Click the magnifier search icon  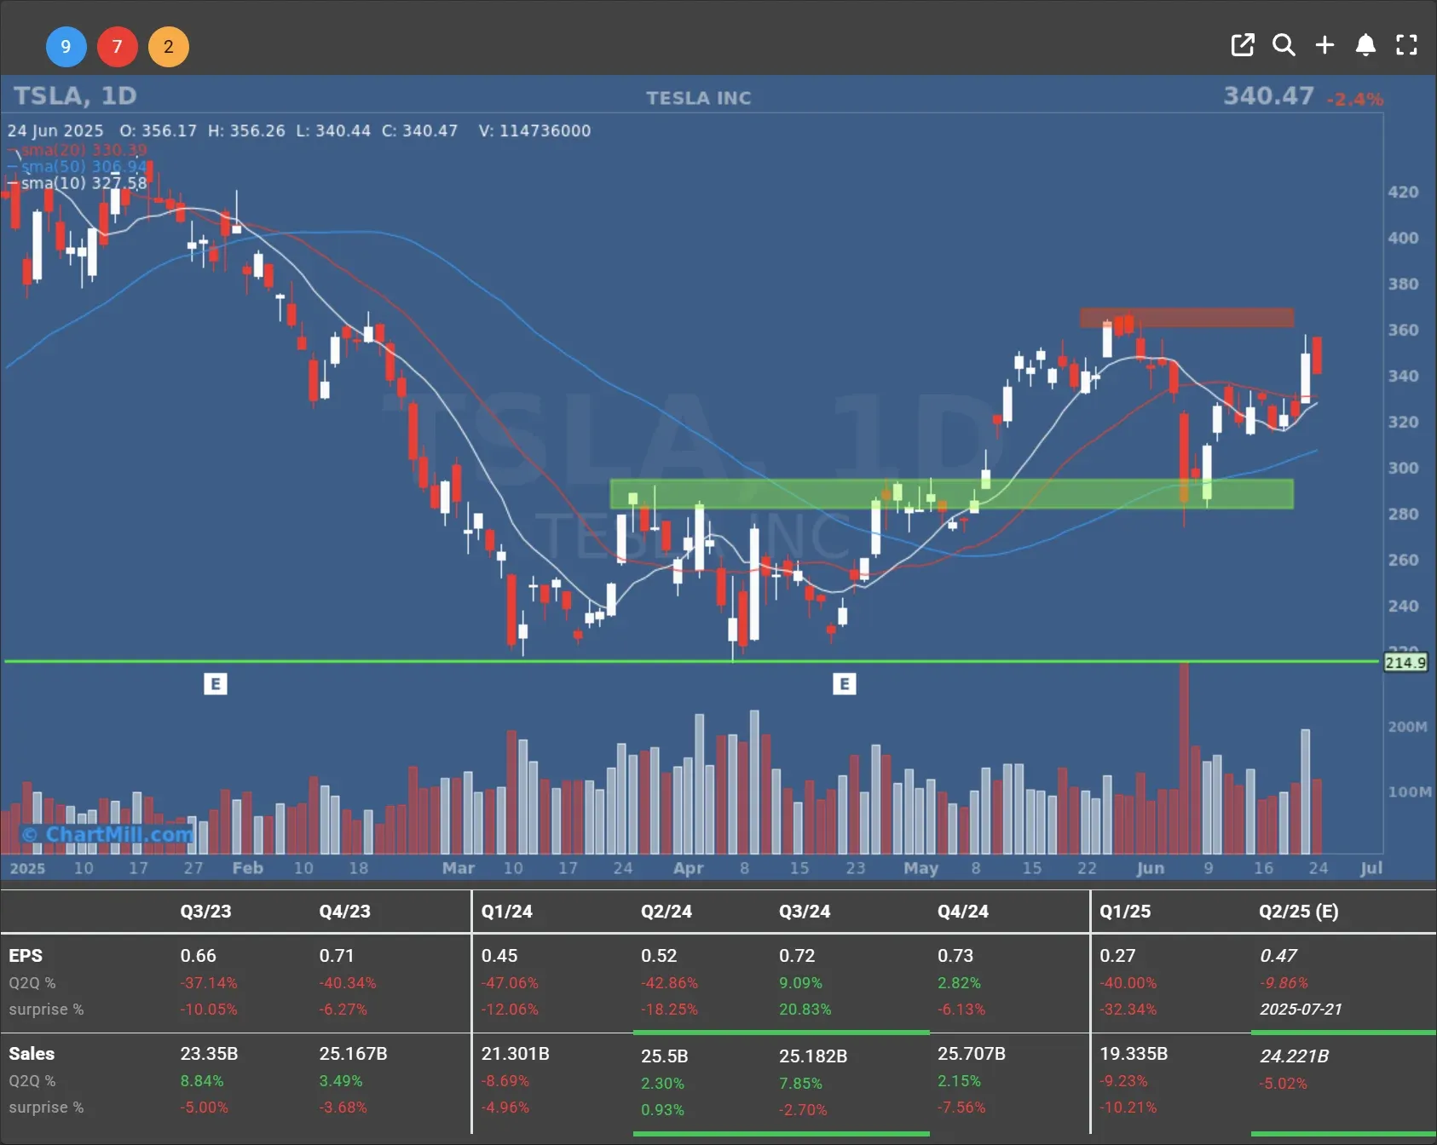(1284, 45)
